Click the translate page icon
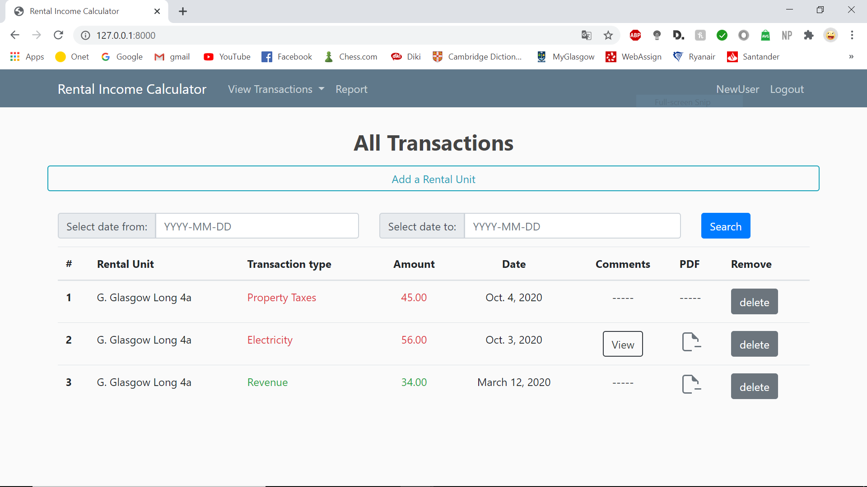Image resolution: width=867 pixels, height=487 pixels. pyautogui.click(x=586, y=35)
